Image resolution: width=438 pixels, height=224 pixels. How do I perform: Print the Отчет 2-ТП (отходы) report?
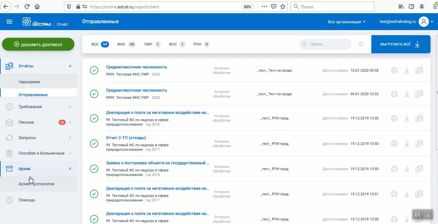click(394, 143)
